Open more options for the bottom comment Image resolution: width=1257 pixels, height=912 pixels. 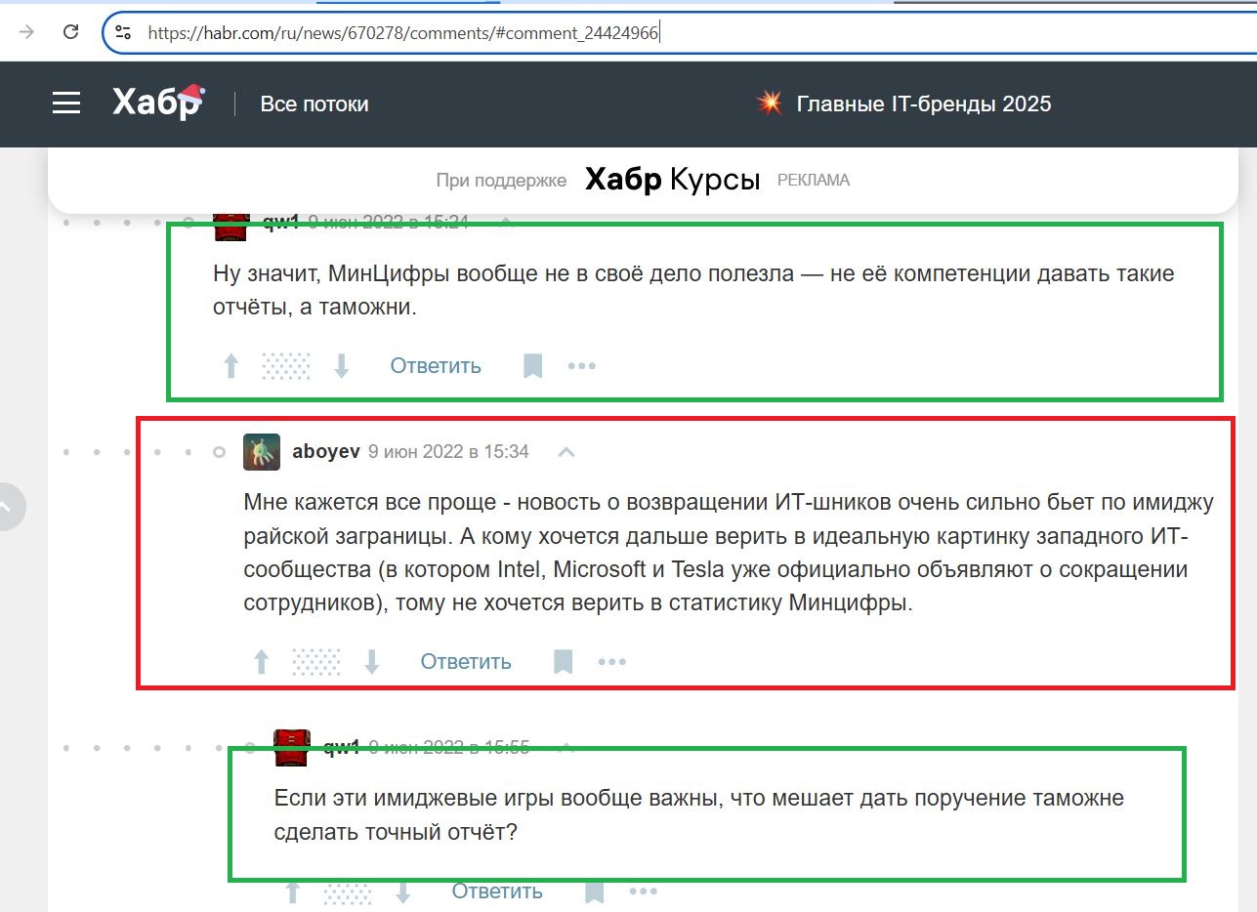point(643,891)
